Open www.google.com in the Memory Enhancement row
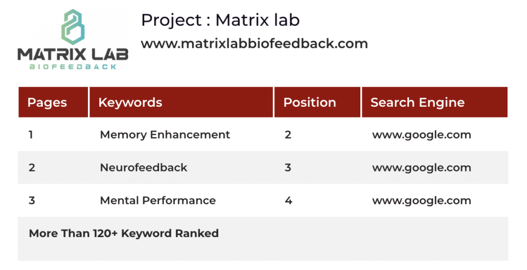 pos(421,135)
